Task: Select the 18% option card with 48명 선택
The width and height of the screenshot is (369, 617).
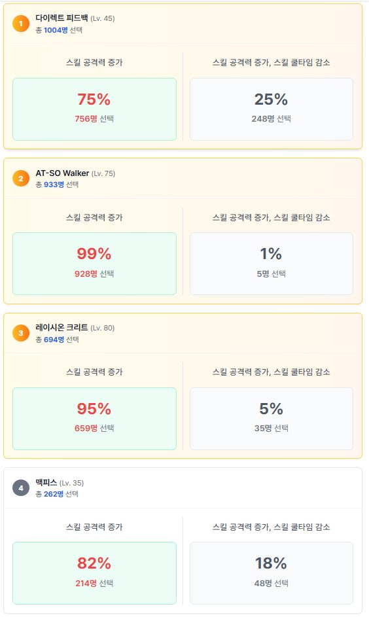Action: (x=272, y=573)
